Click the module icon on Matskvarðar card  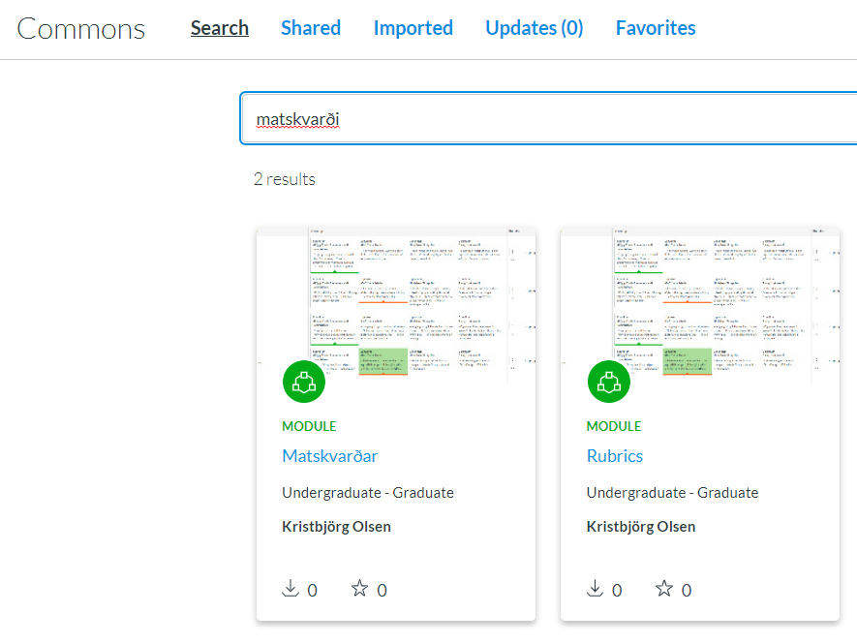pos(304,382)
